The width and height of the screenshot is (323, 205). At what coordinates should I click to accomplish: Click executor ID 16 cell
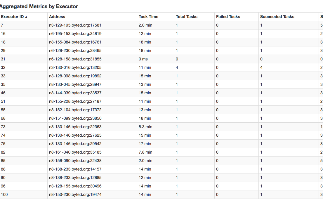(x=23, y=34)
